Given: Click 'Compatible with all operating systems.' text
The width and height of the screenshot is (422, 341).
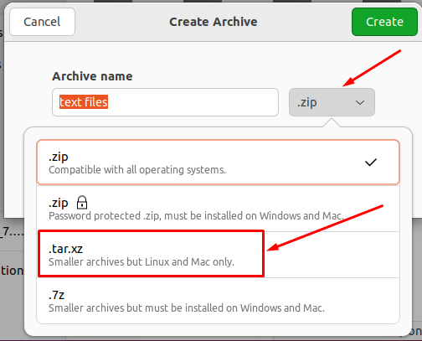Looking at the screenshot, I should [x=137, y=170].
